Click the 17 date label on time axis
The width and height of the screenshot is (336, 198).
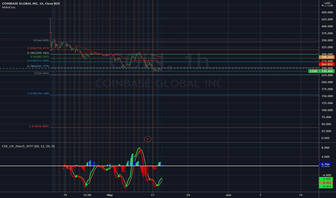pos(152,195)
